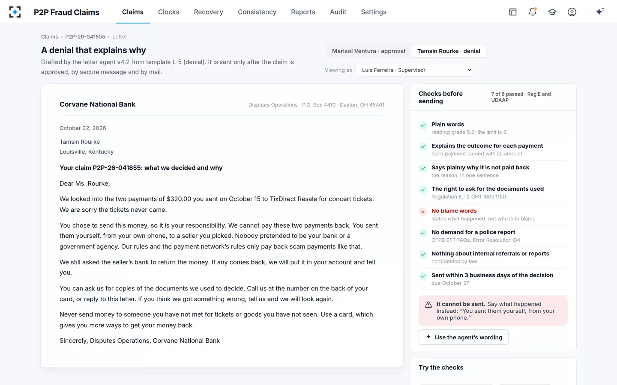Open the user account profile icon
The width and height of the screenshot is (617, 385).
click(572, 12)
